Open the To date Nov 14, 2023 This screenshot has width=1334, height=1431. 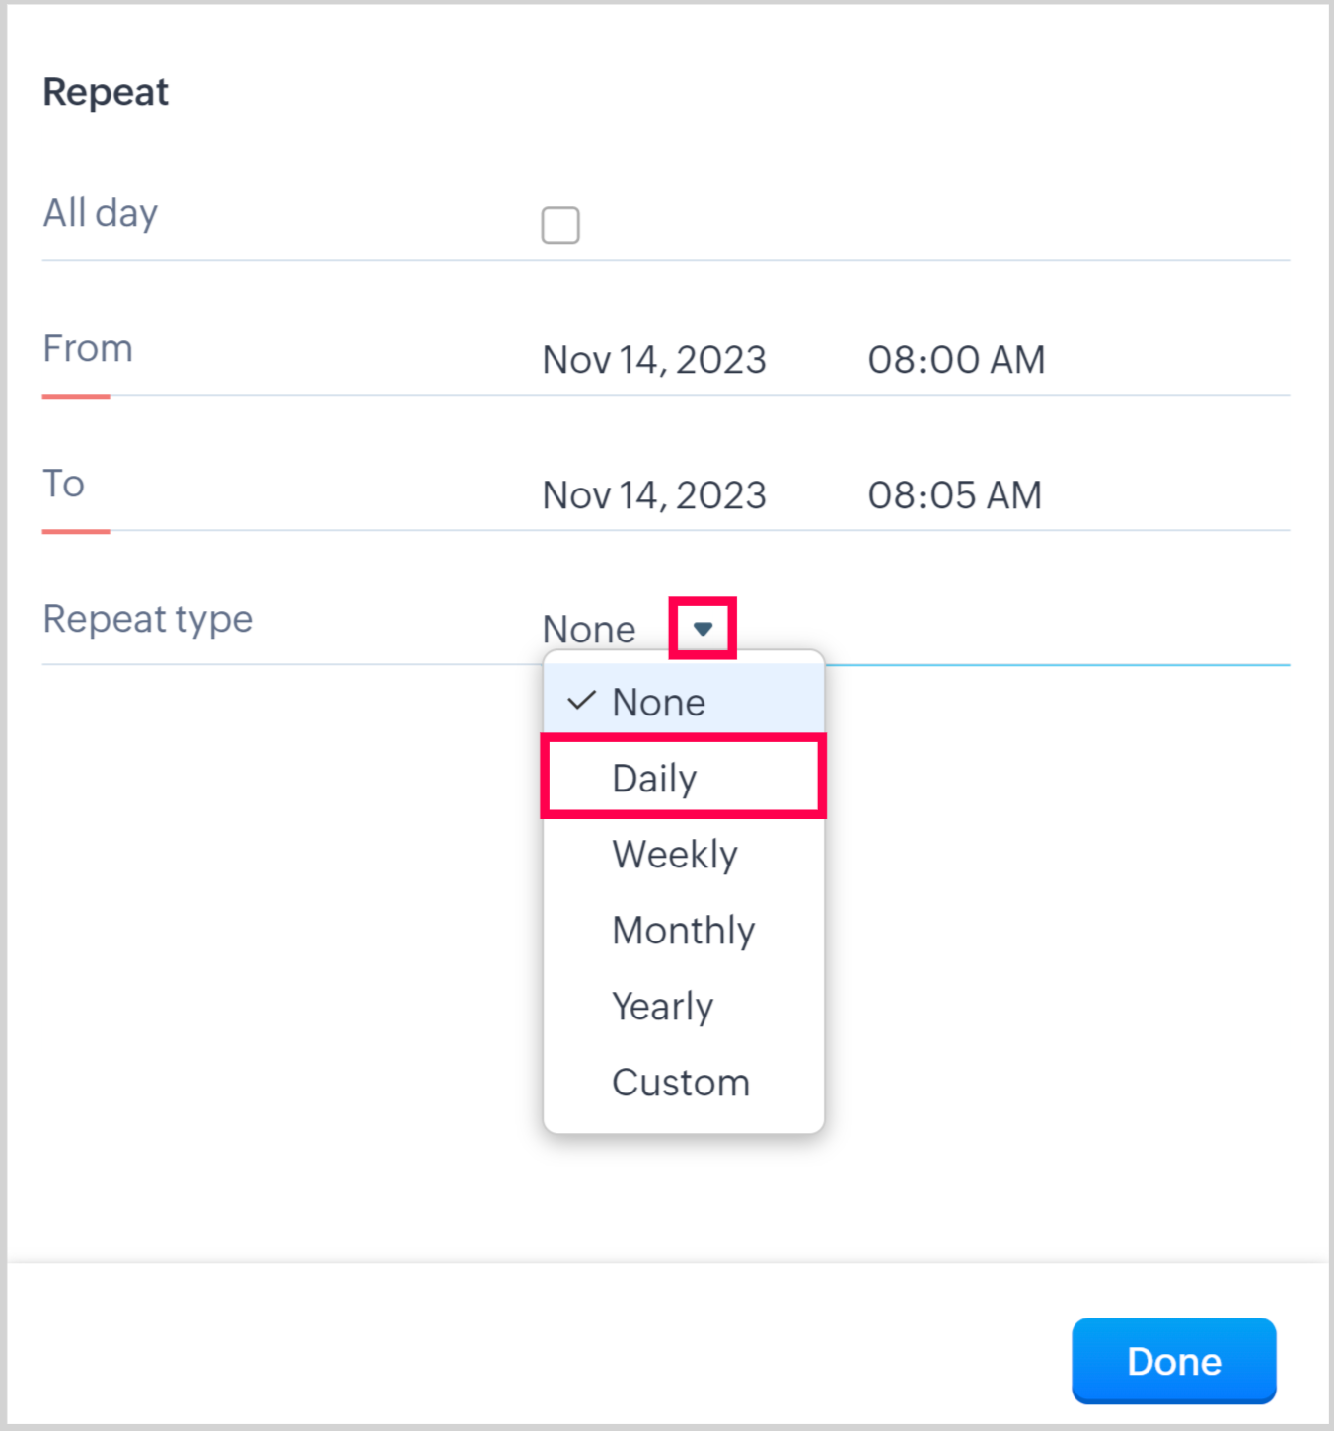pyautogui.click(x=654, y=495)
